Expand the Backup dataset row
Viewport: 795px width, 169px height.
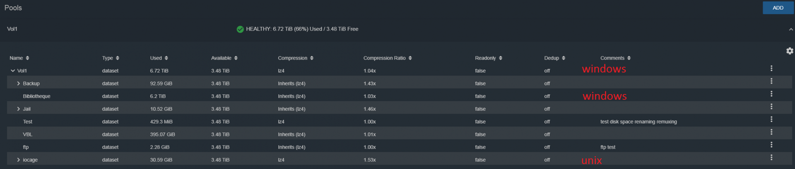18,84
